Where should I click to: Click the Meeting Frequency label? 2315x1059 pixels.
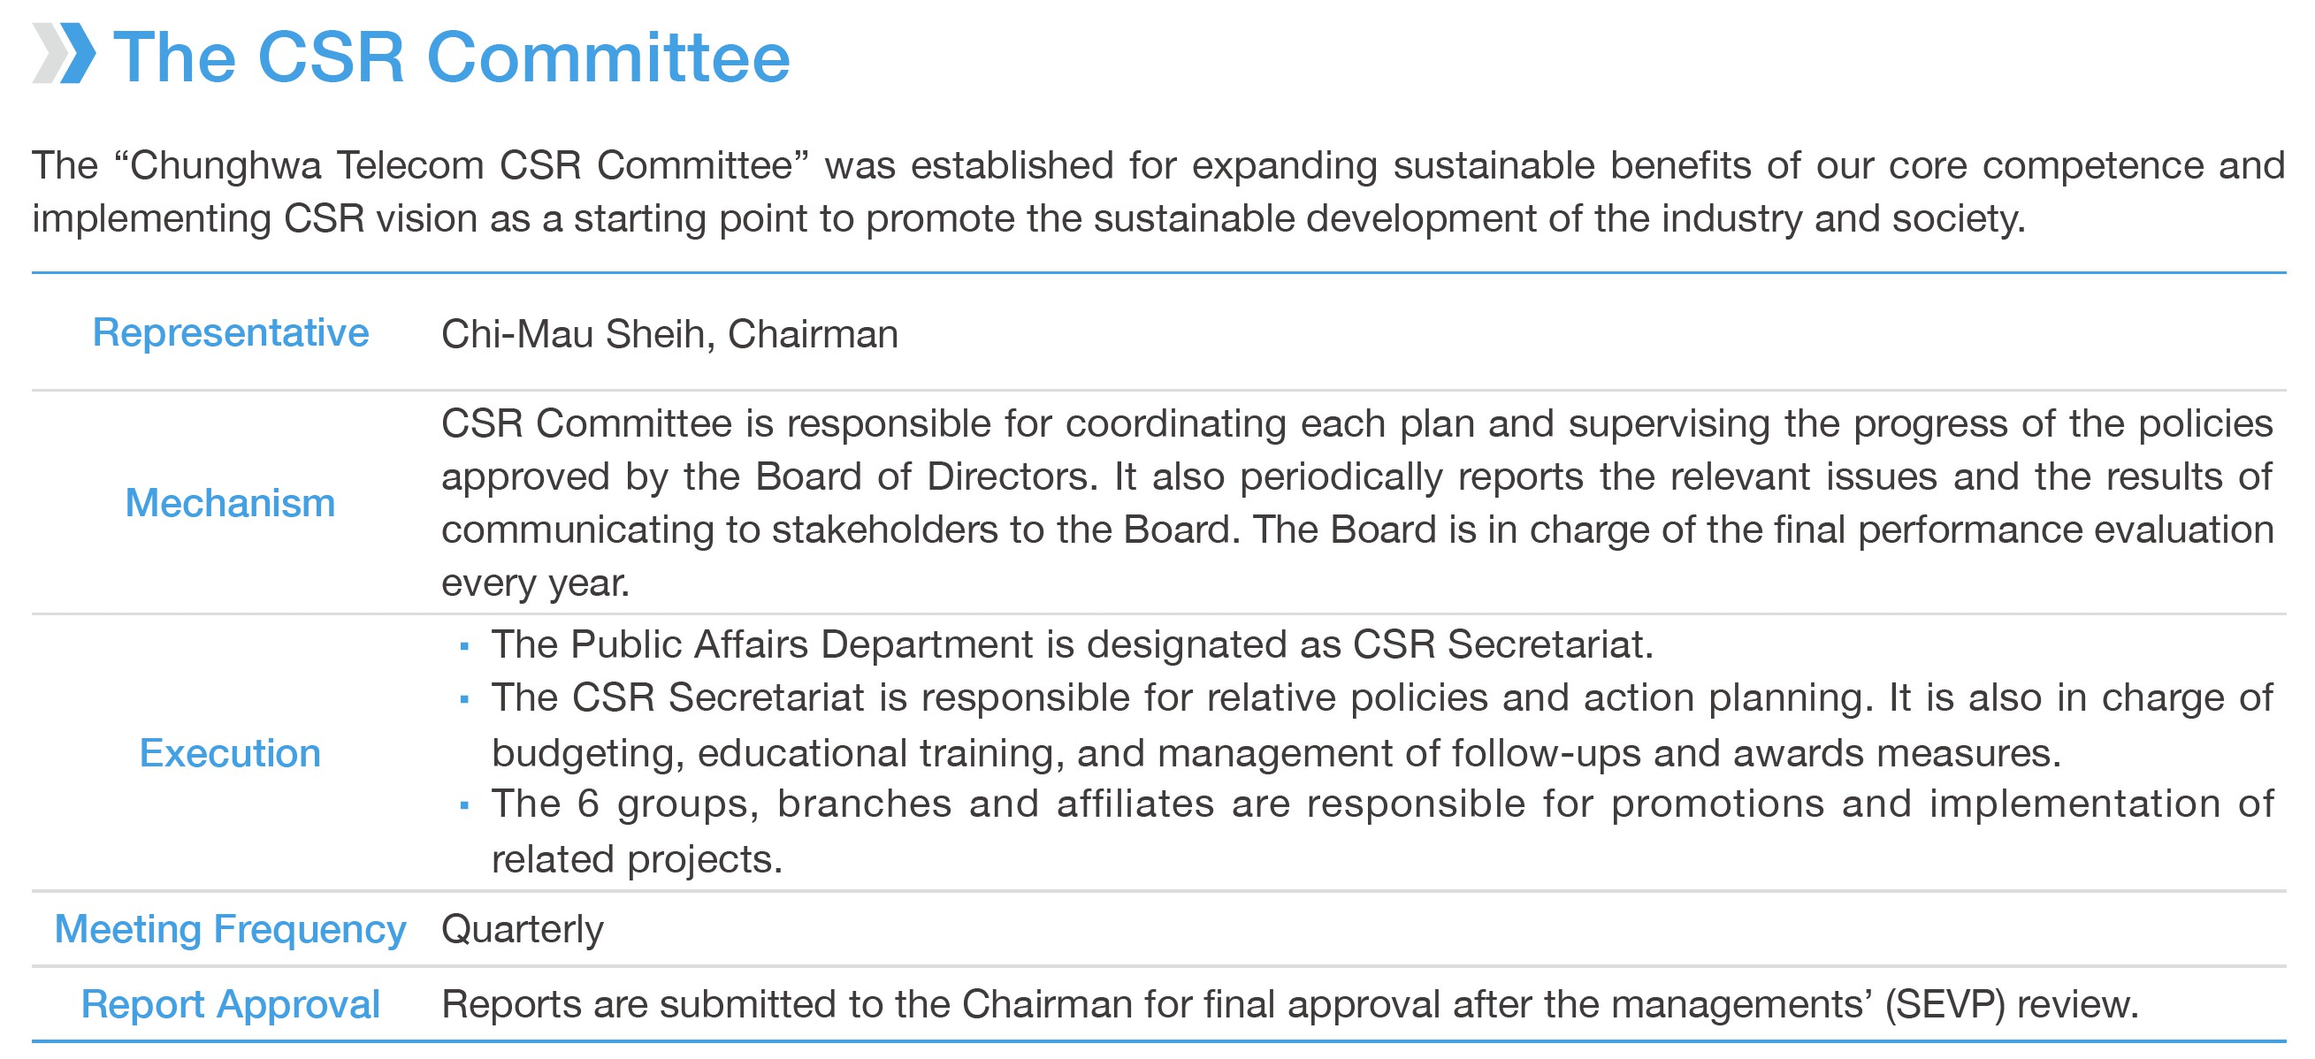click(x=230, y=930)
